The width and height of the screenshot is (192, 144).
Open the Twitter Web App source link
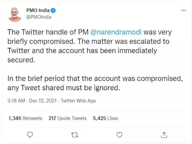(78, 101)
